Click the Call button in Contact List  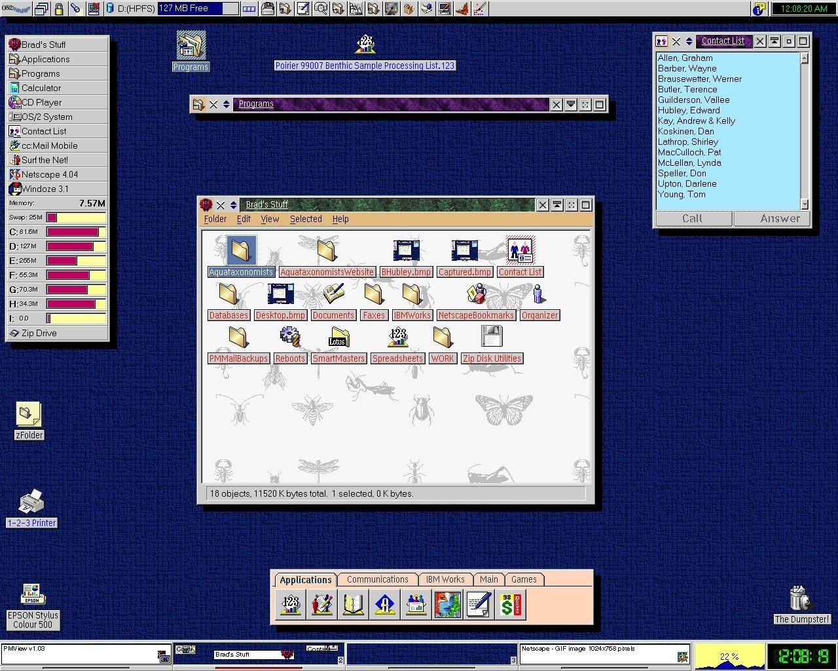click(693, 218)
